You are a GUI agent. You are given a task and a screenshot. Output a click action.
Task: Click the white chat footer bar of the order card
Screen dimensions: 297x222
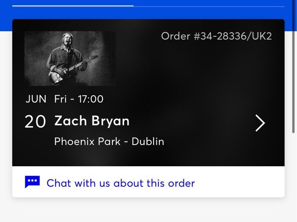148,182
